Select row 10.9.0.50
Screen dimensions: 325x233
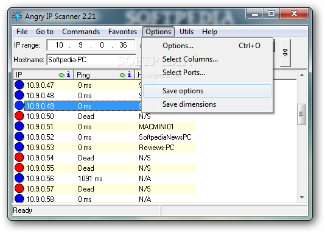pyautogui.click(x=105, y=116)
